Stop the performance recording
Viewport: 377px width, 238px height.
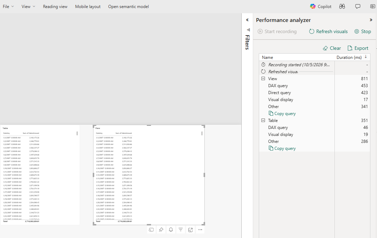(x=363, y=31)
